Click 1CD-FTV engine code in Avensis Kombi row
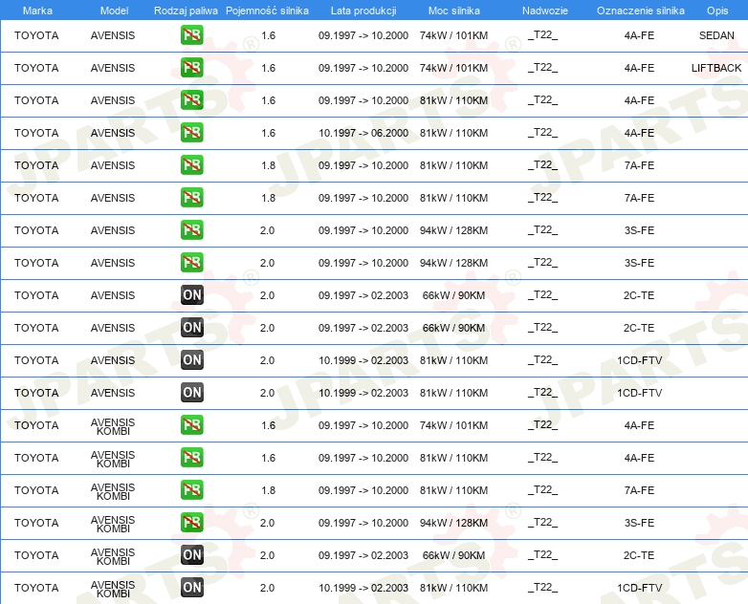The image size is (748, 604). (x=639, y=588)
